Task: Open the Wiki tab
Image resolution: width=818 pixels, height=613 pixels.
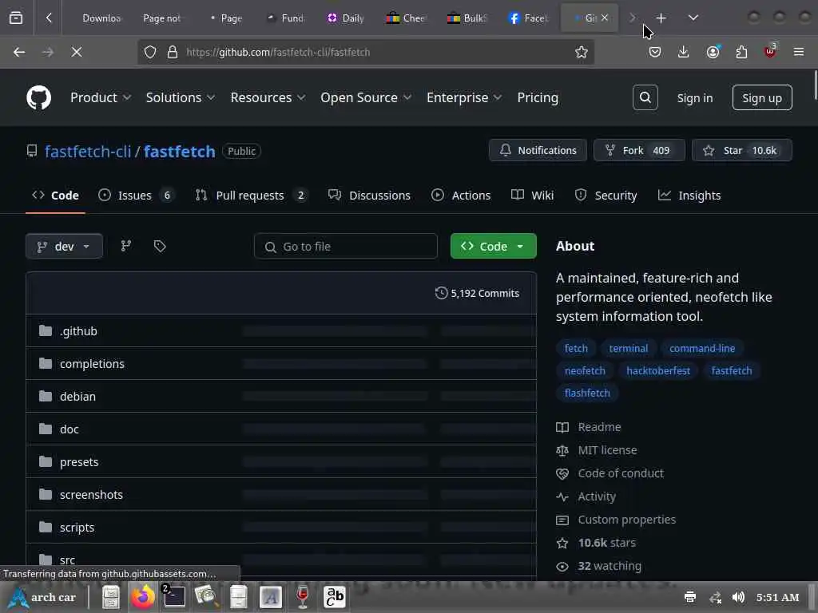Action: [x=533, y=196]
